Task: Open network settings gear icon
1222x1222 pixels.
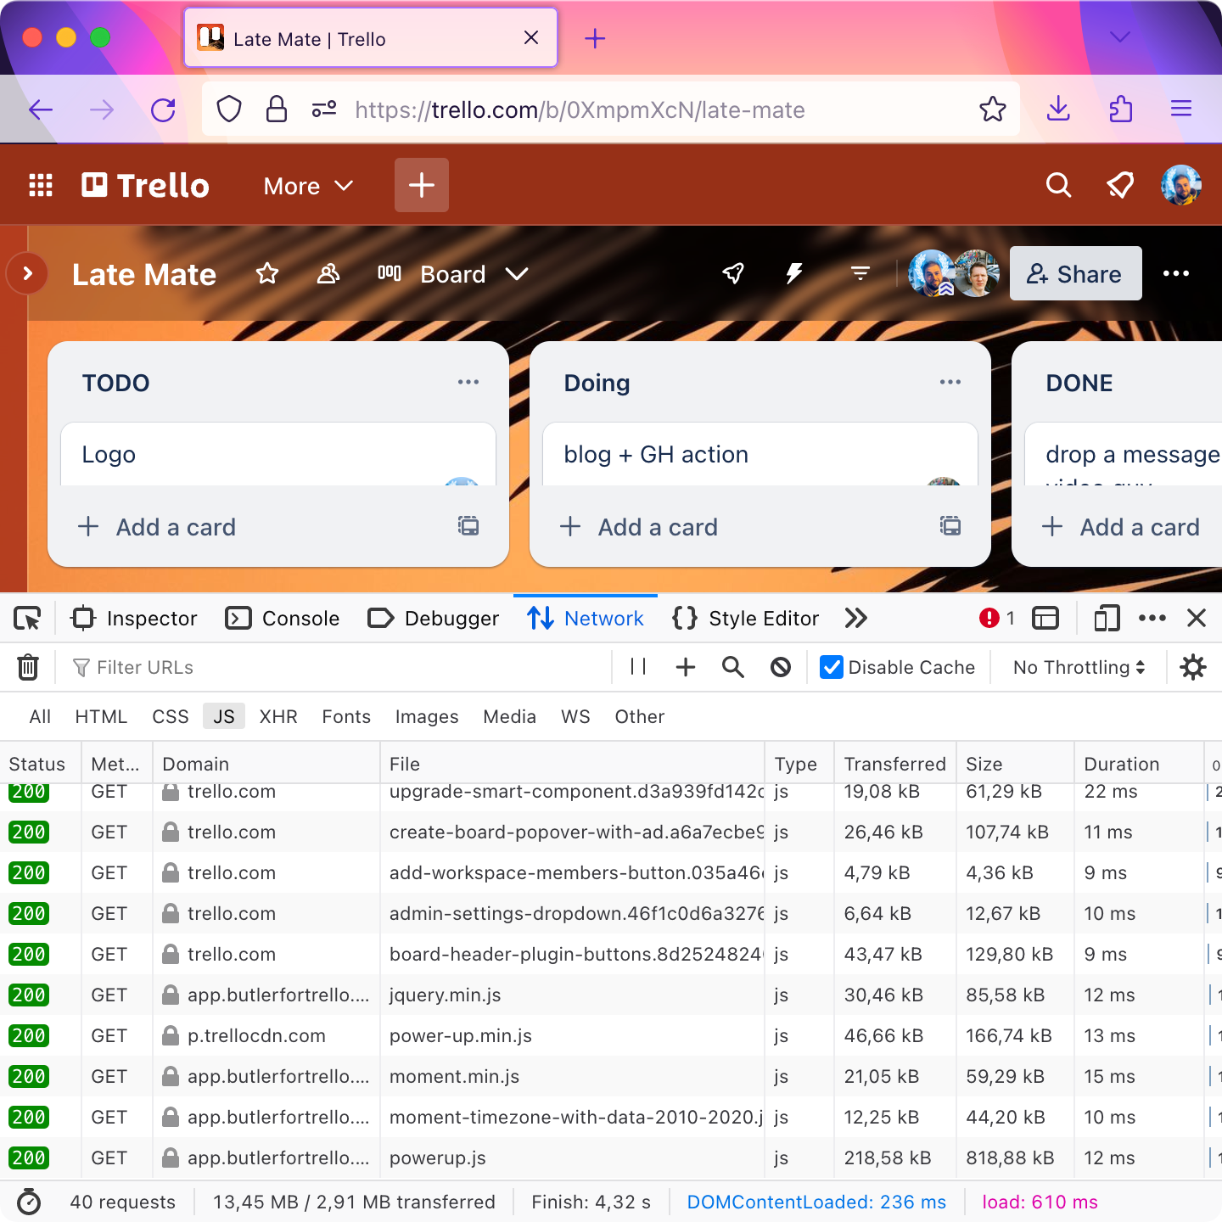Action: [1193, 667]
